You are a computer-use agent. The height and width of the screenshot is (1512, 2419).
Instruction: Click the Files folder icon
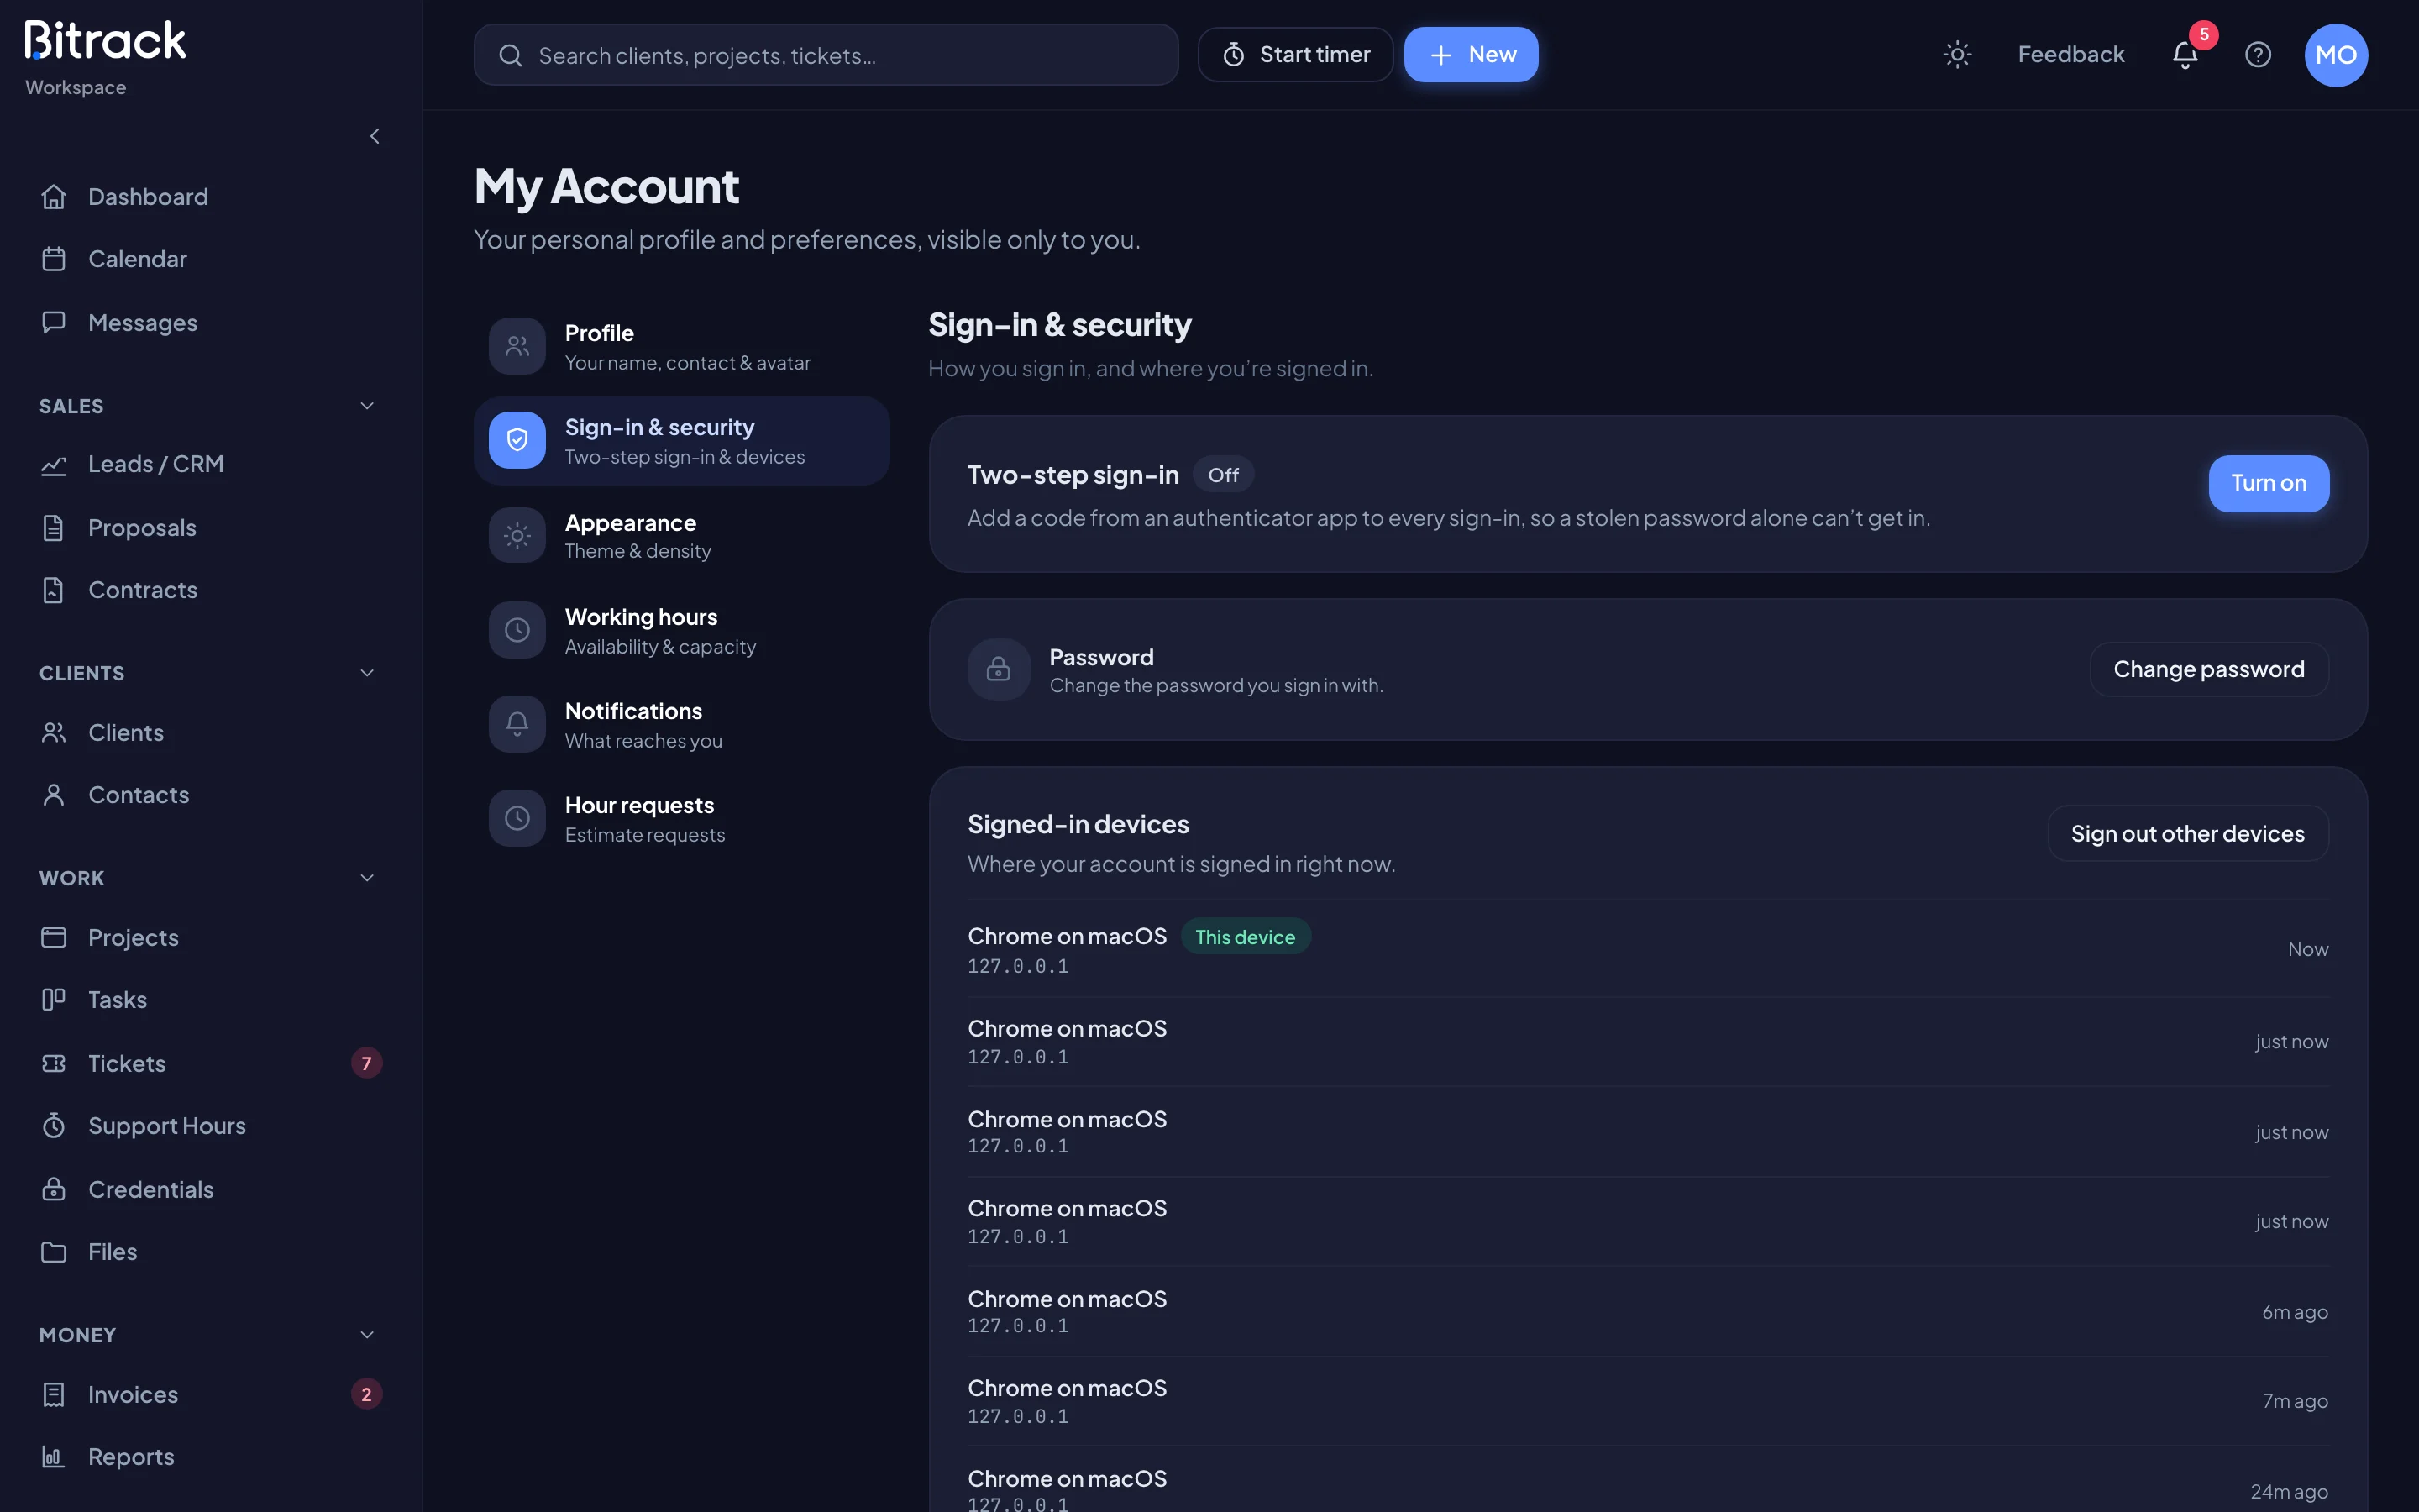pyautogui.click(x=54, y=1252)
